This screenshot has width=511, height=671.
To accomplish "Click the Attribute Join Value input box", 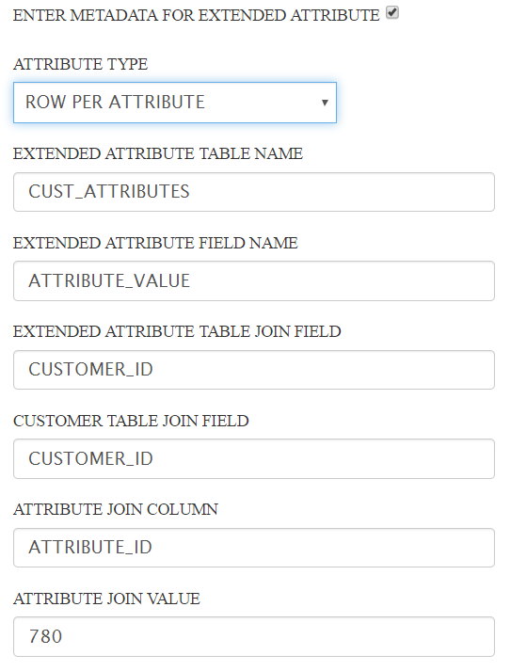I will [254, 637].
